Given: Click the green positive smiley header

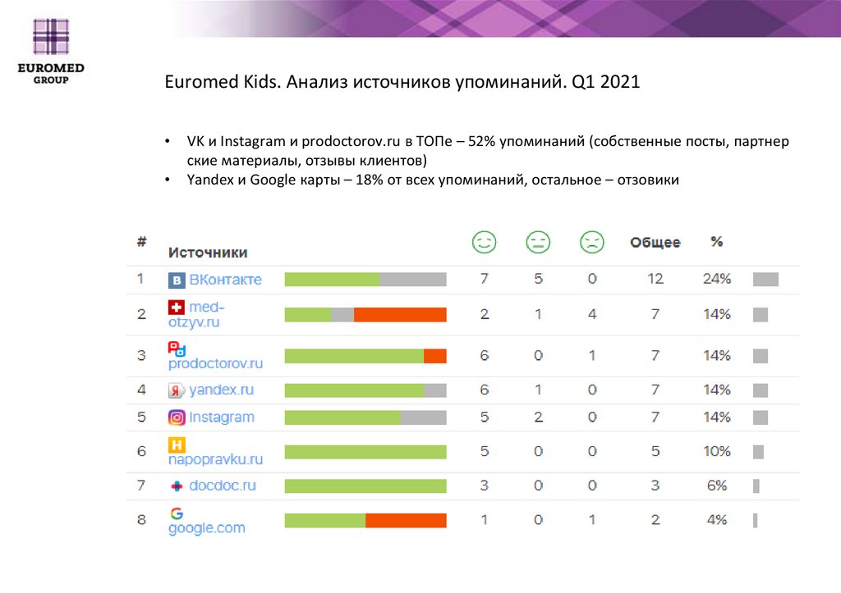Looking at the screenshot, I should click(x=484, y=242).
